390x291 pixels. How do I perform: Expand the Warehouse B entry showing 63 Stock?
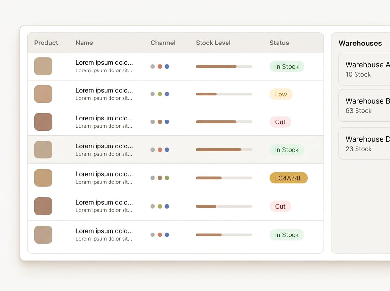(367, 105)
